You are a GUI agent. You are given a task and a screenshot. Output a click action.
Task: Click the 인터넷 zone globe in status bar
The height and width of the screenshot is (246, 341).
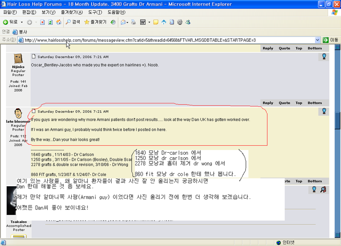point(279,243)
